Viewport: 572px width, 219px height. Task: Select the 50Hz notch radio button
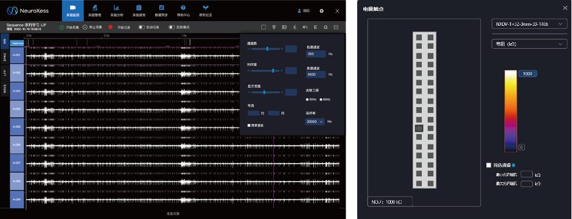tap(308, 99)
